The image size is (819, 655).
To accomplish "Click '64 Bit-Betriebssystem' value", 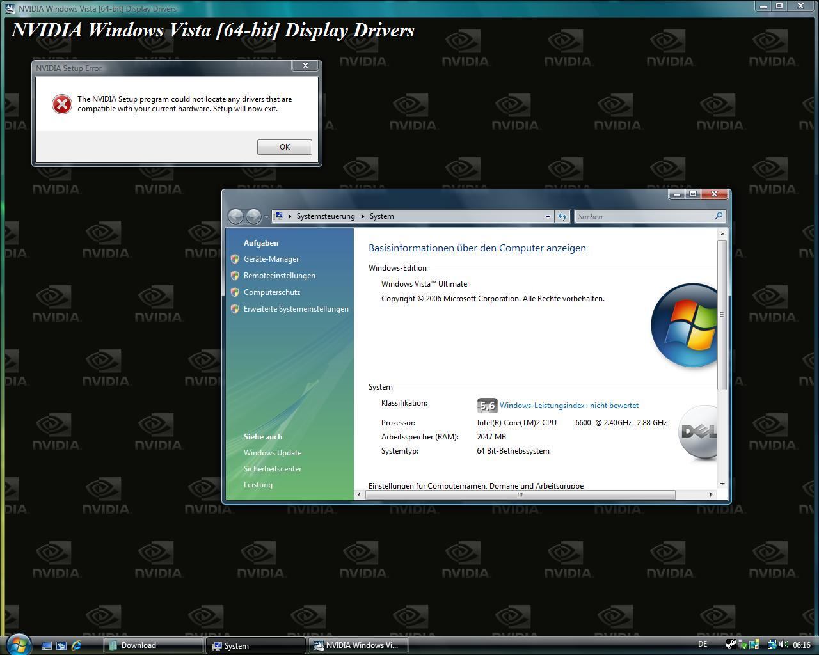I will tap(513, 451).
